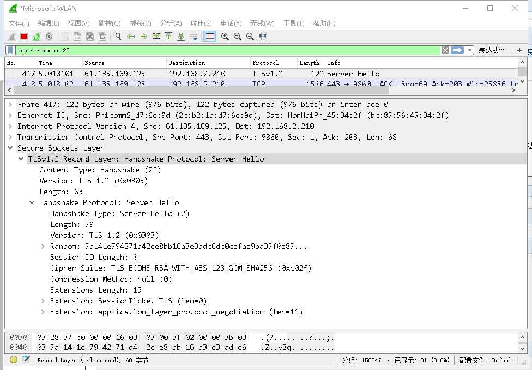Screen dimensions: 532x370
Task: Open the 跳转(G) menu
Action: coord(110,23)
